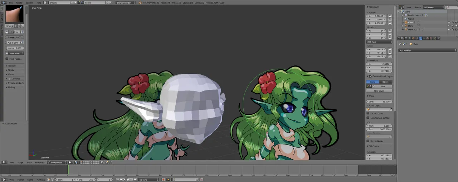Open the Sculpt Mode selector dropdown
This screenshot has width=458, height=182.
point(57,162)
